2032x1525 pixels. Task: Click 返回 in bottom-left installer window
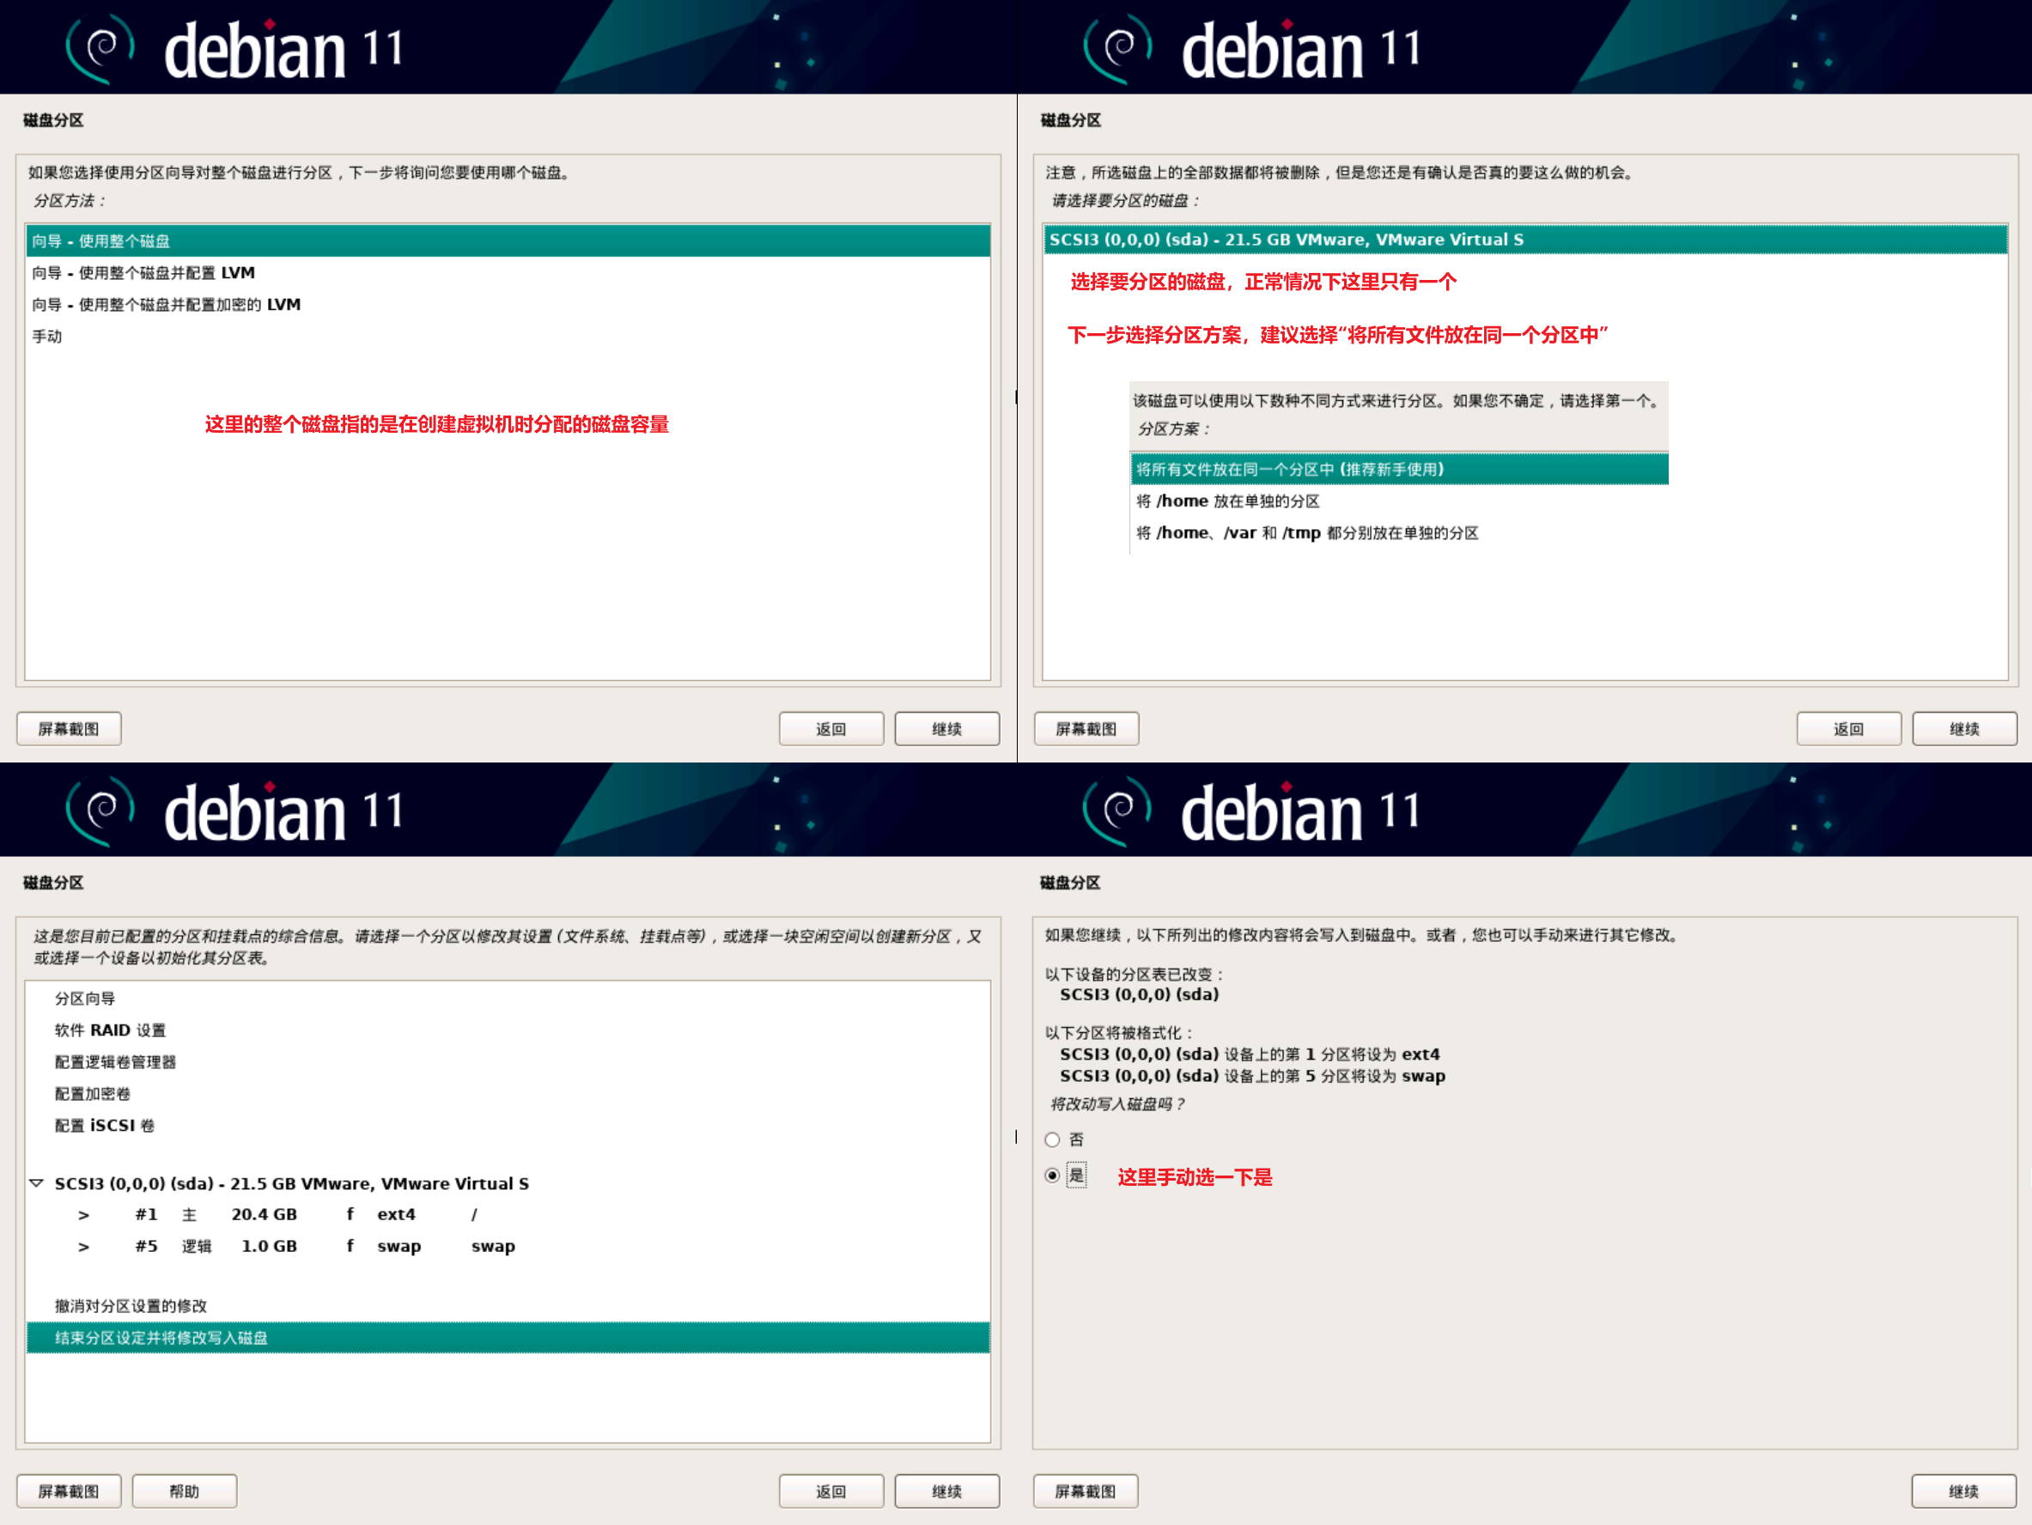click(x=831, y=1491)
